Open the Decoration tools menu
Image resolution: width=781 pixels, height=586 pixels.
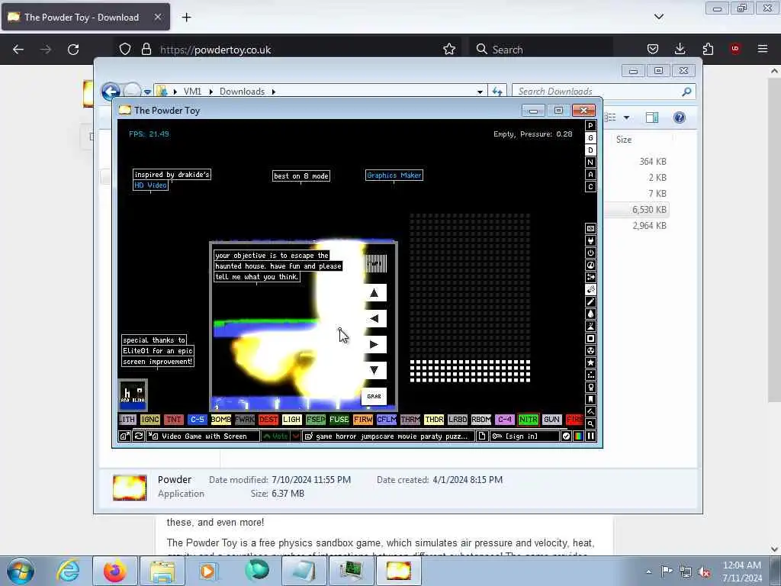click(590, 411)
